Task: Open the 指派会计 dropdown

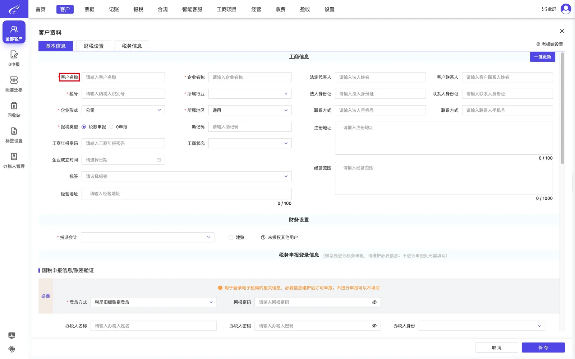Action: (147, 237)
